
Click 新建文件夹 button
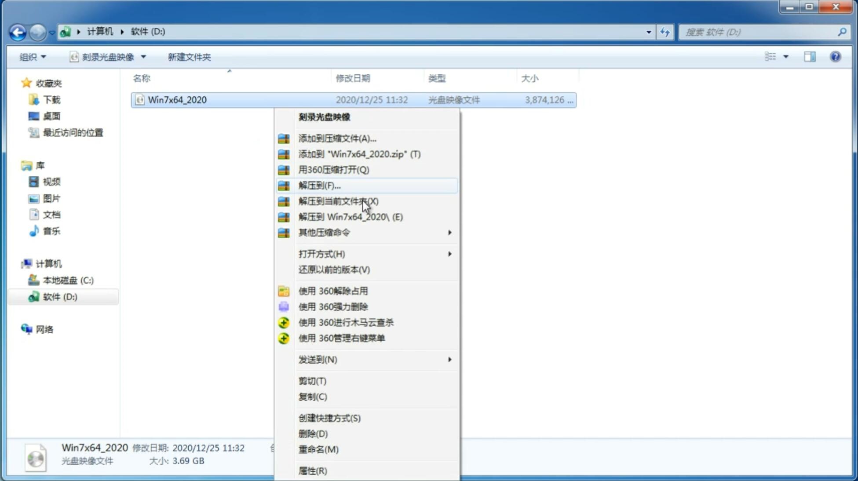point(190,56)
